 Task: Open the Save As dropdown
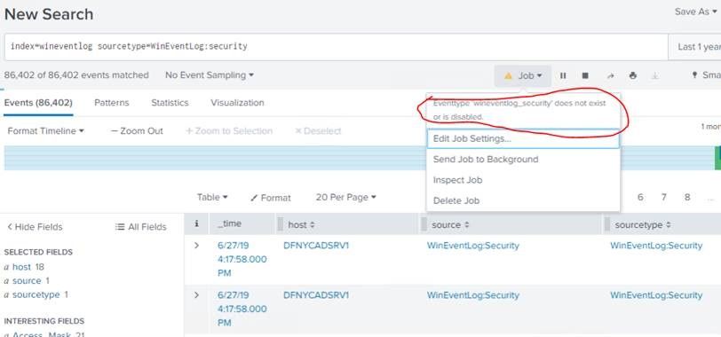click(695, 12)
